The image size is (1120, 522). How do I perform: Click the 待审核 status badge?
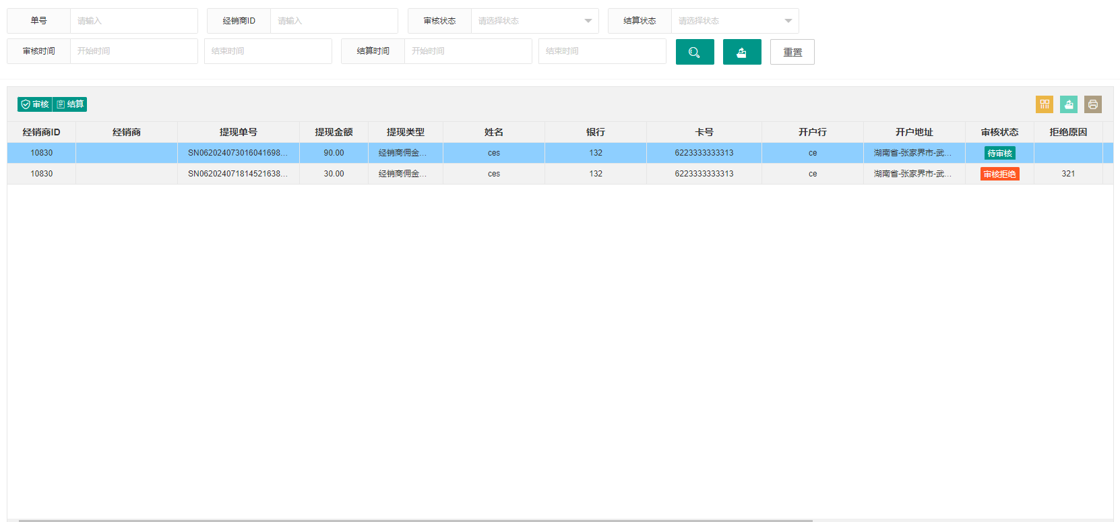(1000, 154)
